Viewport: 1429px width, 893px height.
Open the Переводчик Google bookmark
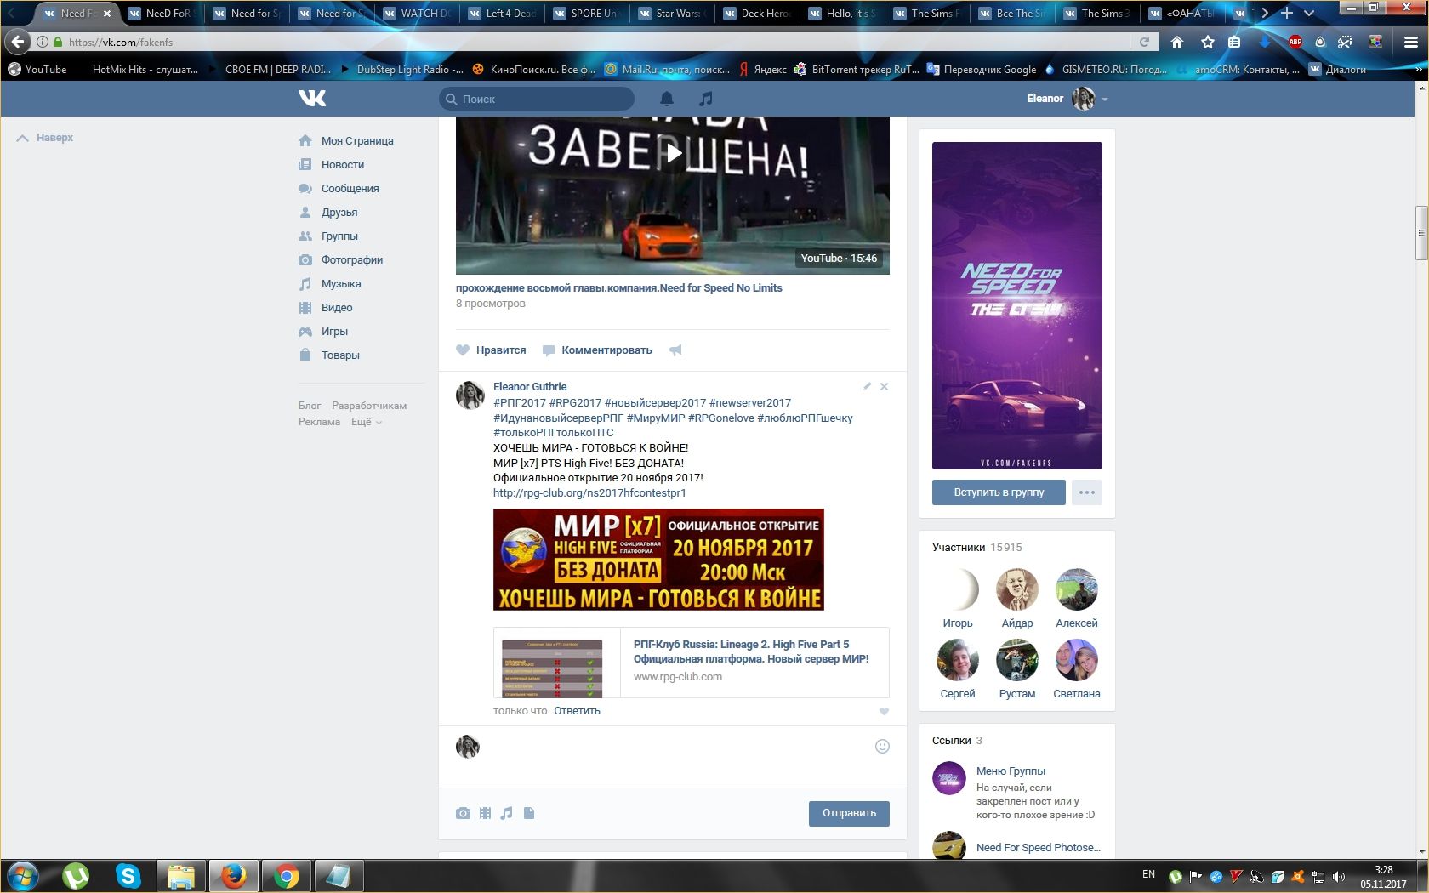[x=982, y=70]
